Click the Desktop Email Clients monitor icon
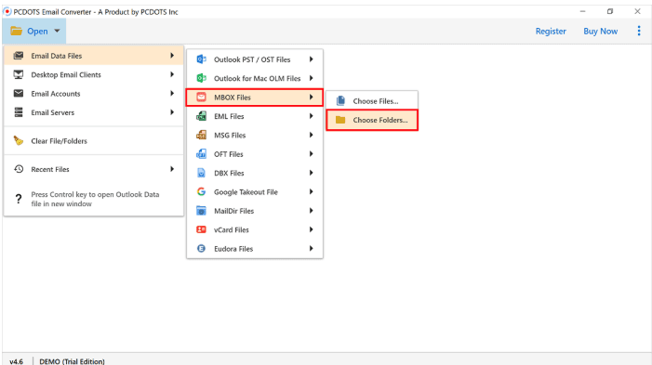Viewport: 652px width, 365px height. click(x=19, y=74)
